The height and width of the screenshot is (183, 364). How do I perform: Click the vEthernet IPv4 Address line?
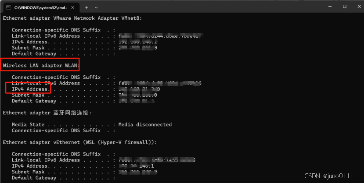(83, 166)
